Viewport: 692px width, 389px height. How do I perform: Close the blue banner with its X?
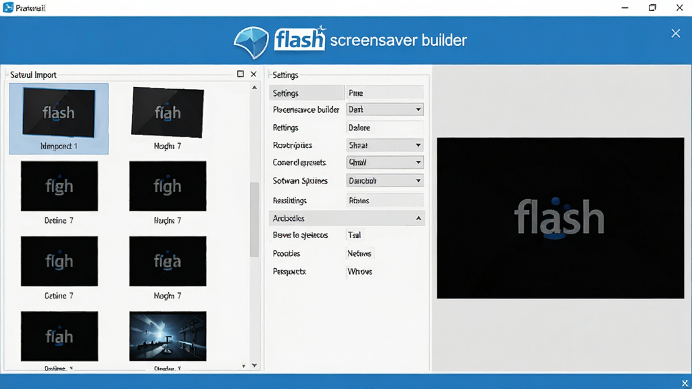676,33
